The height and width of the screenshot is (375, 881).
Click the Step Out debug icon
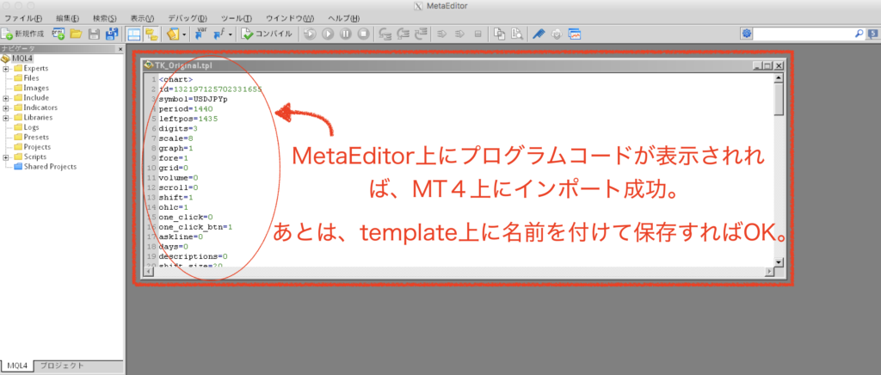click(x=420, y=34)
